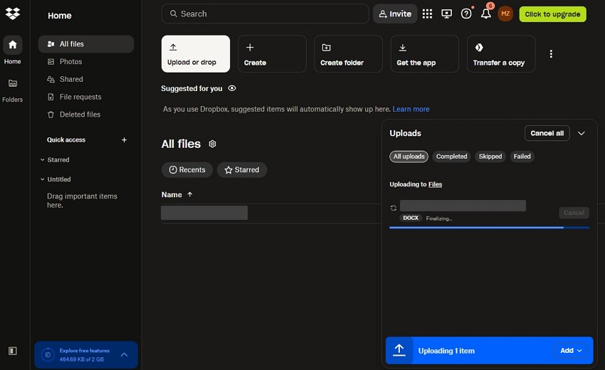Select the Failed uploads filter
605x370 pixels.
[x=522, y=157]
